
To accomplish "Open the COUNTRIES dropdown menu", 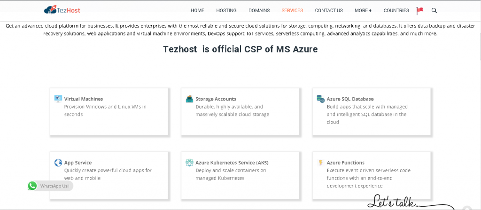I will pos(396,10).
